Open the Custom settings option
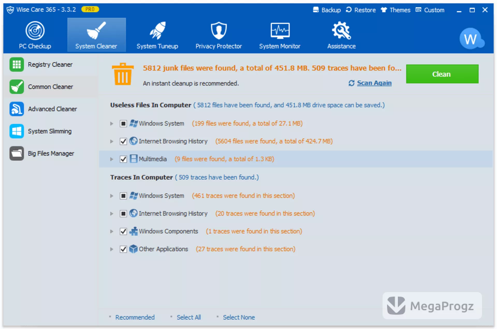The height and width of the screenshot is (329, 497). (430, 10)
